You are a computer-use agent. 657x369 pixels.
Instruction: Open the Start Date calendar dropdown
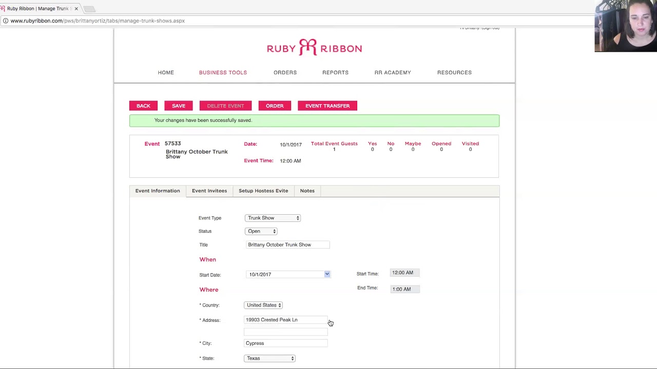[x=327, y=274]
